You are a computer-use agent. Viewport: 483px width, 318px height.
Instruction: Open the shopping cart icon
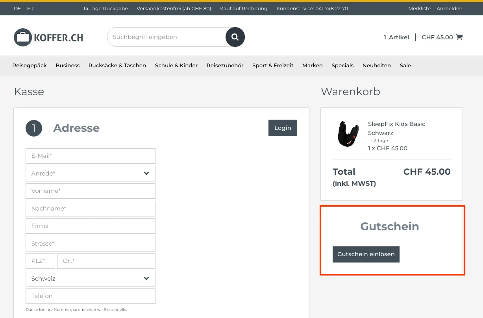point(459,37)
